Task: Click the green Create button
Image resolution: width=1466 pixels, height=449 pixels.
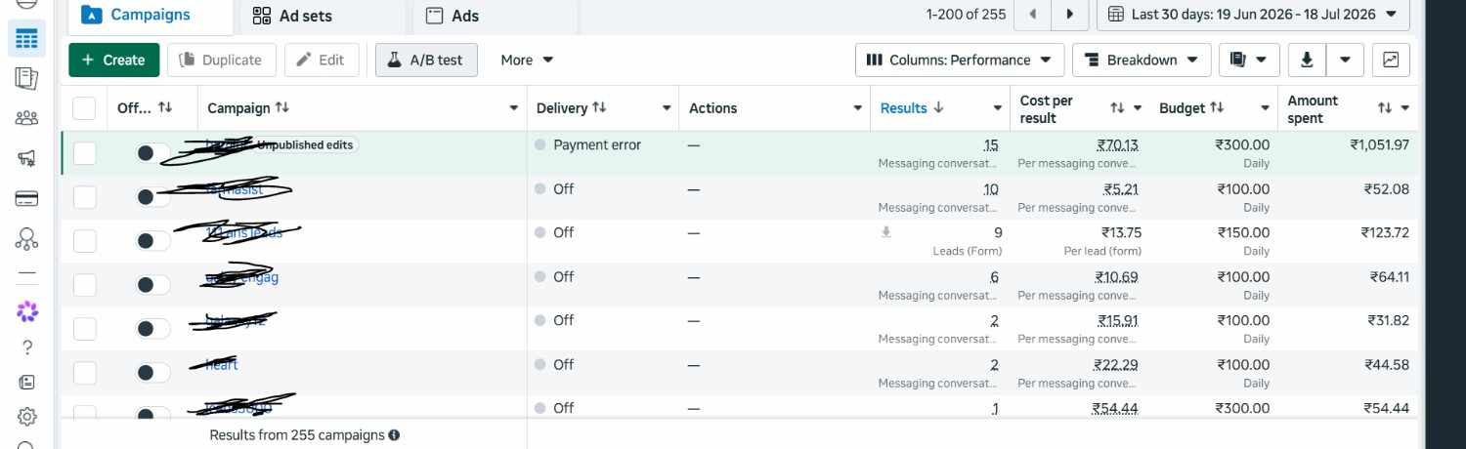Action: pos(113,60)
